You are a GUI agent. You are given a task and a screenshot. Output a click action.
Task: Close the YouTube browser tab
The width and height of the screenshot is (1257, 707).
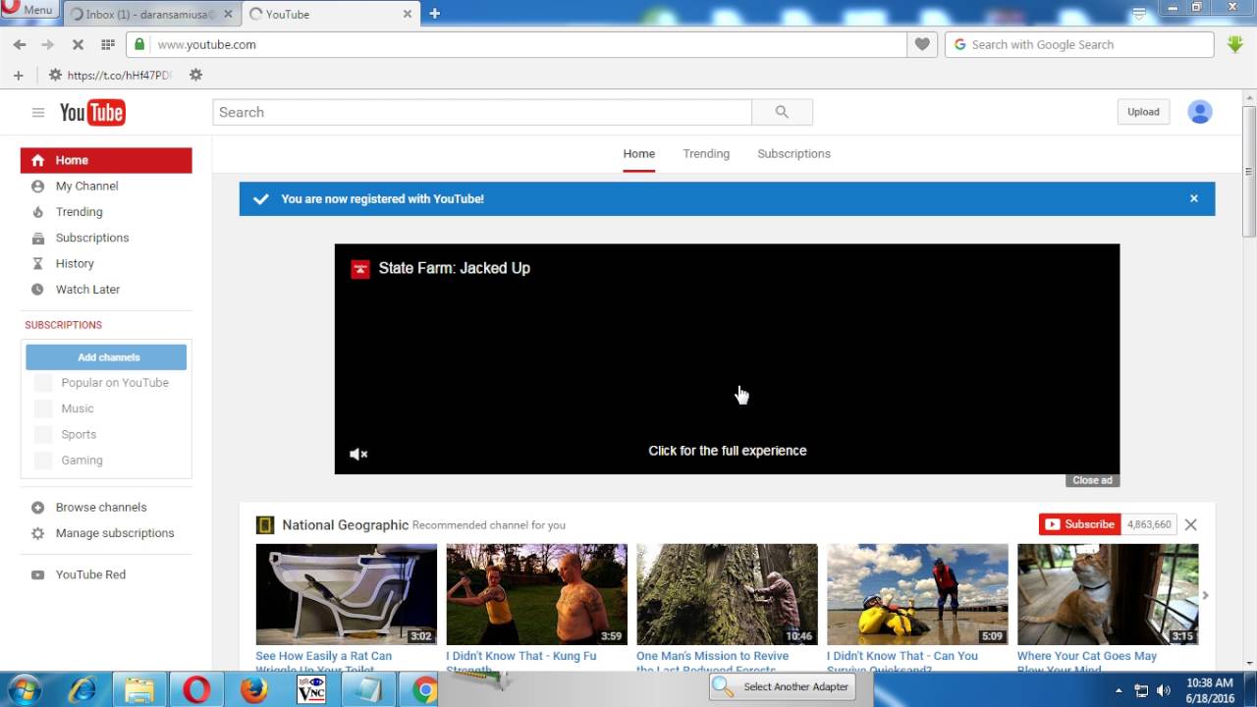[408, 14]
